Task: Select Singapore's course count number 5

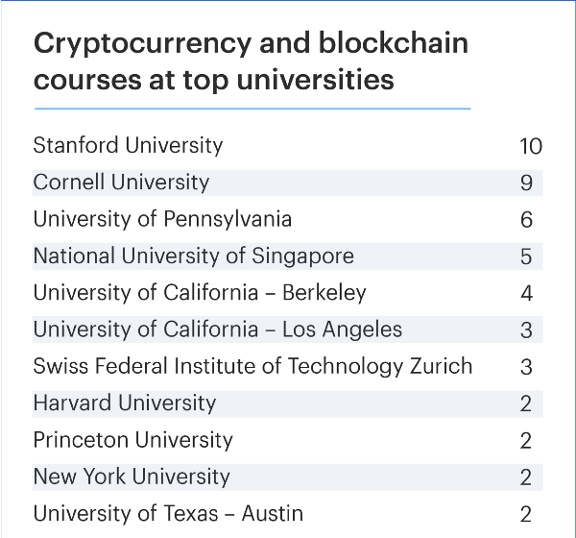Action: (526, 257)
